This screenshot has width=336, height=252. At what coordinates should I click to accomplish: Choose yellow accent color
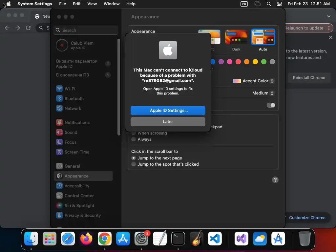tap(255, 62)
